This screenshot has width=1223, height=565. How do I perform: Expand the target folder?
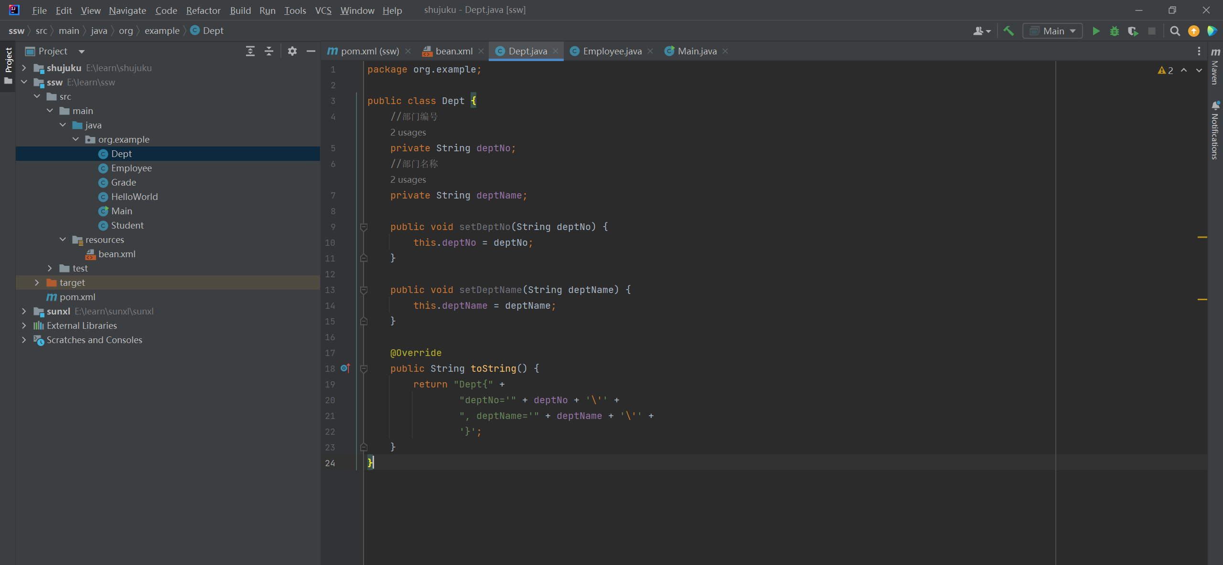(x=37, y=282)
